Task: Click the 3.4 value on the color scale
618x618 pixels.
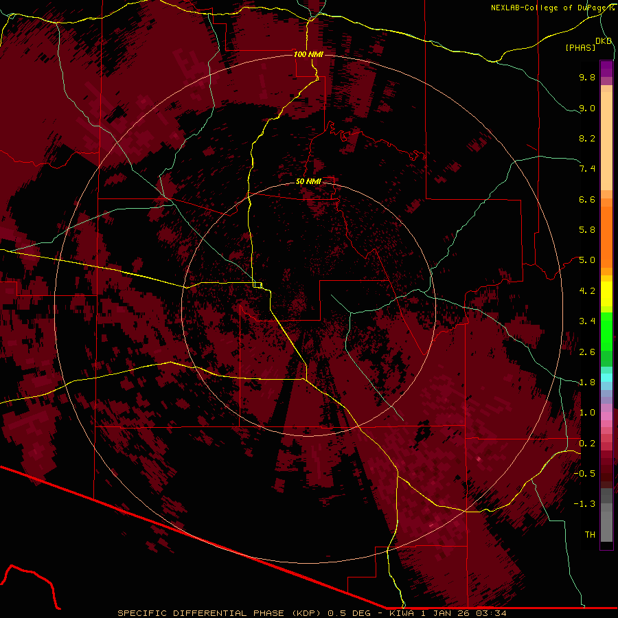Action: pyautogui.click(x=587, y=321)
